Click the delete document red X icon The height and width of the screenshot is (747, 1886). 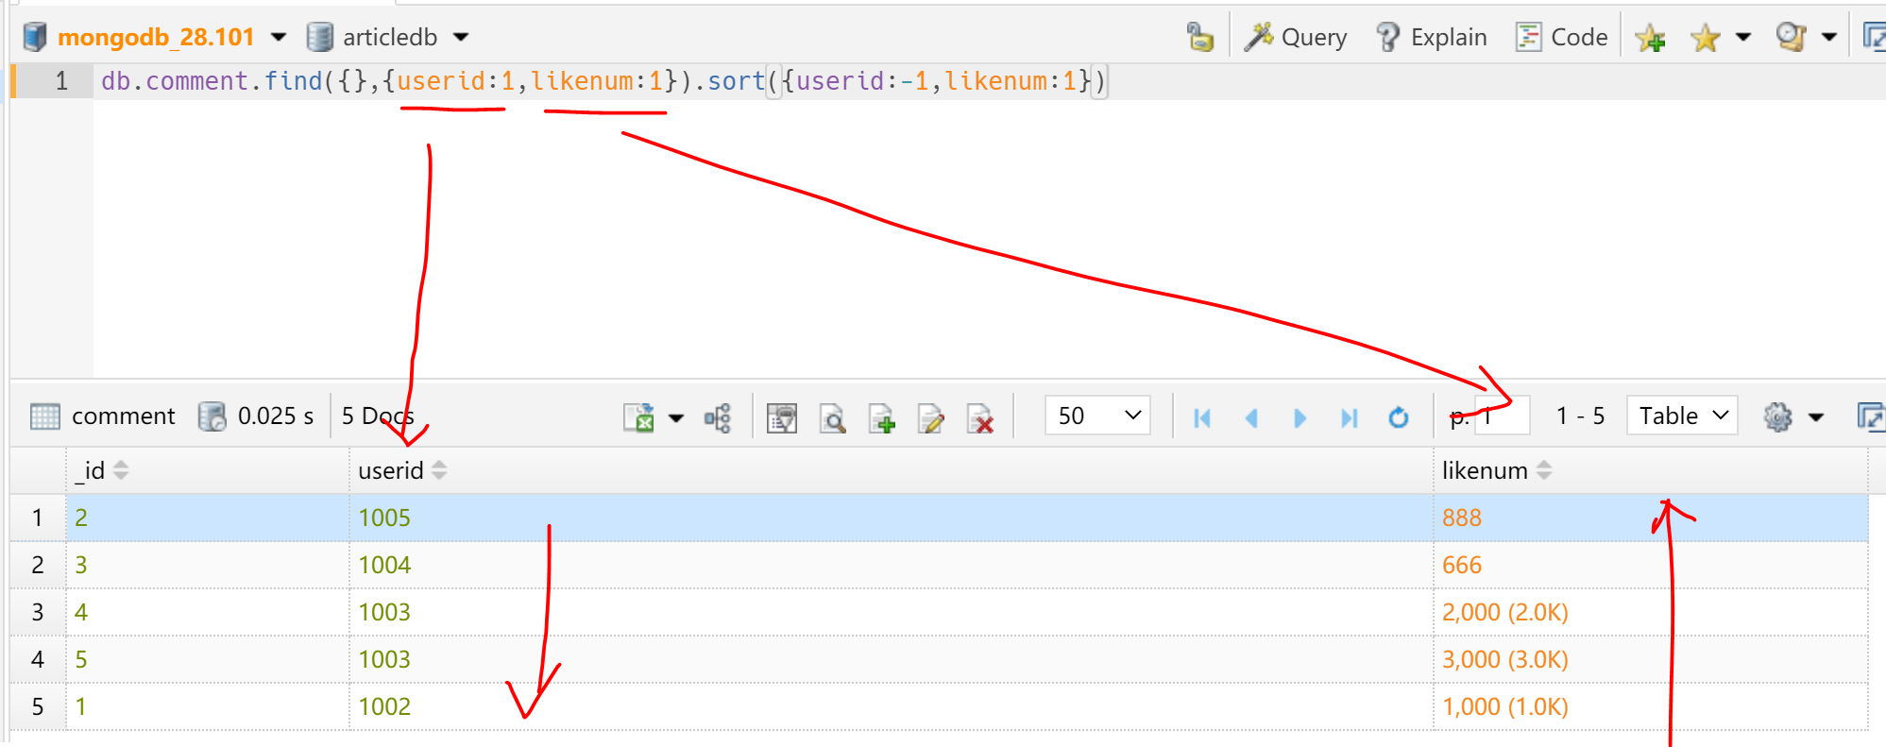click(980, 417)
